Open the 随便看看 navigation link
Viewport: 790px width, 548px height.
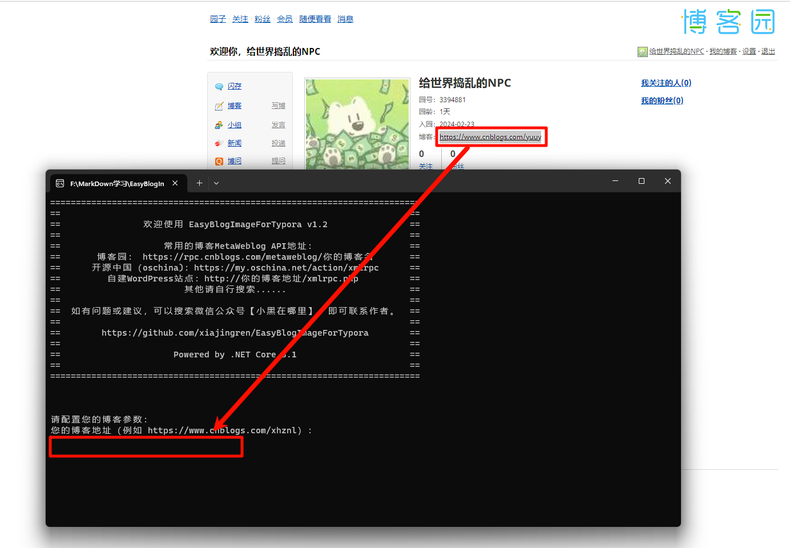point(315,19)
